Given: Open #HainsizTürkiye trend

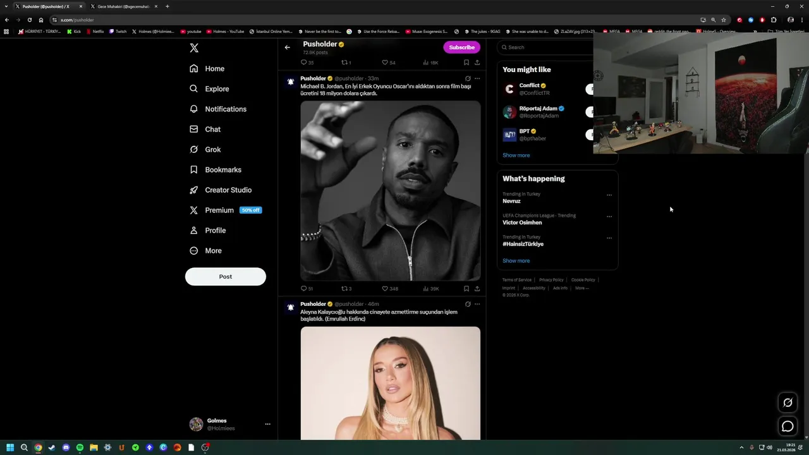Looking at the screenshot, I should (523, 244).
